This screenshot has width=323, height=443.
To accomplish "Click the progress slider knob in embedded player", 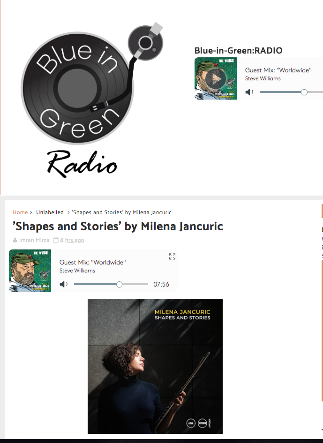I will (119, 284).
